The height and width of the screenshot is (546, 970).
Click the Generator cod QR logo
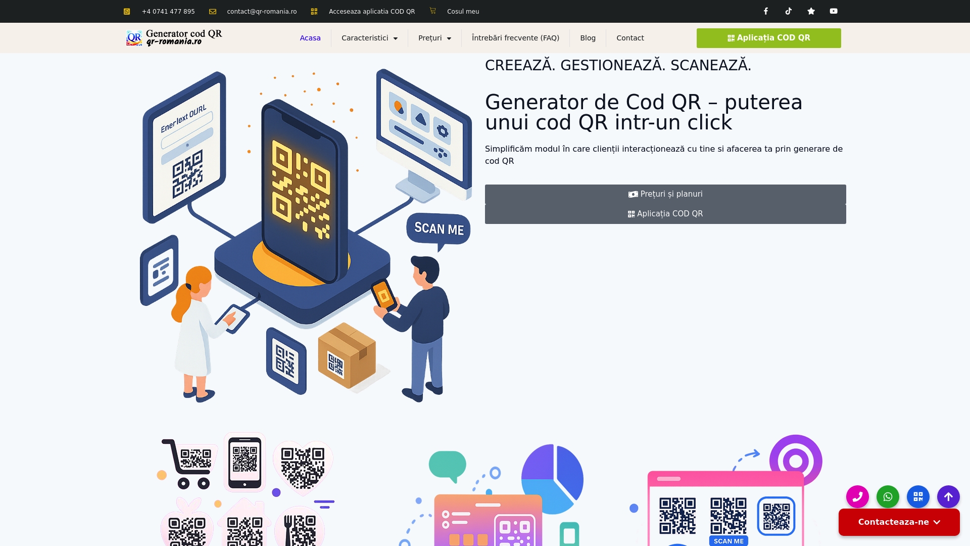pyautogui.click(x=174, y=37)
